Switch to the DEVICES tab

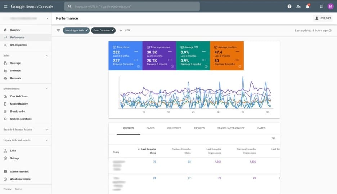(x=199, y=128)
